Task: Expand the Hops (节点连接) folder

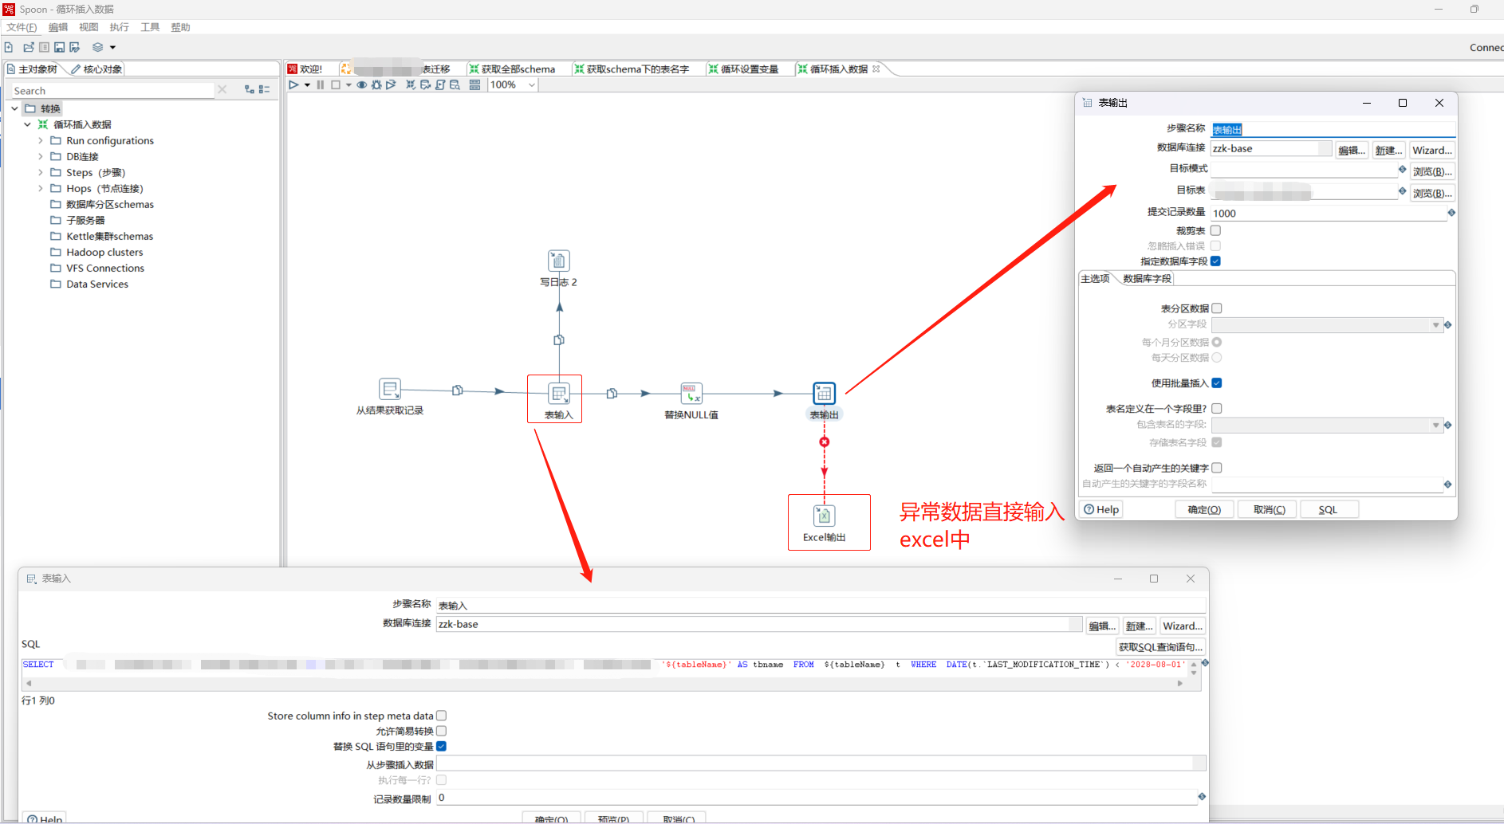Action: [x=41, y=188]
